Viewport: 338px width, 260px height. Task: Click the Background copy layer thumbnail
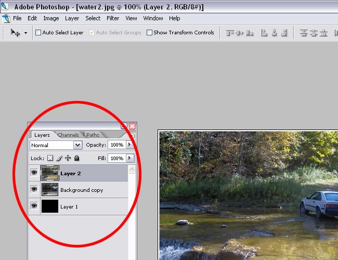(50, 189)
